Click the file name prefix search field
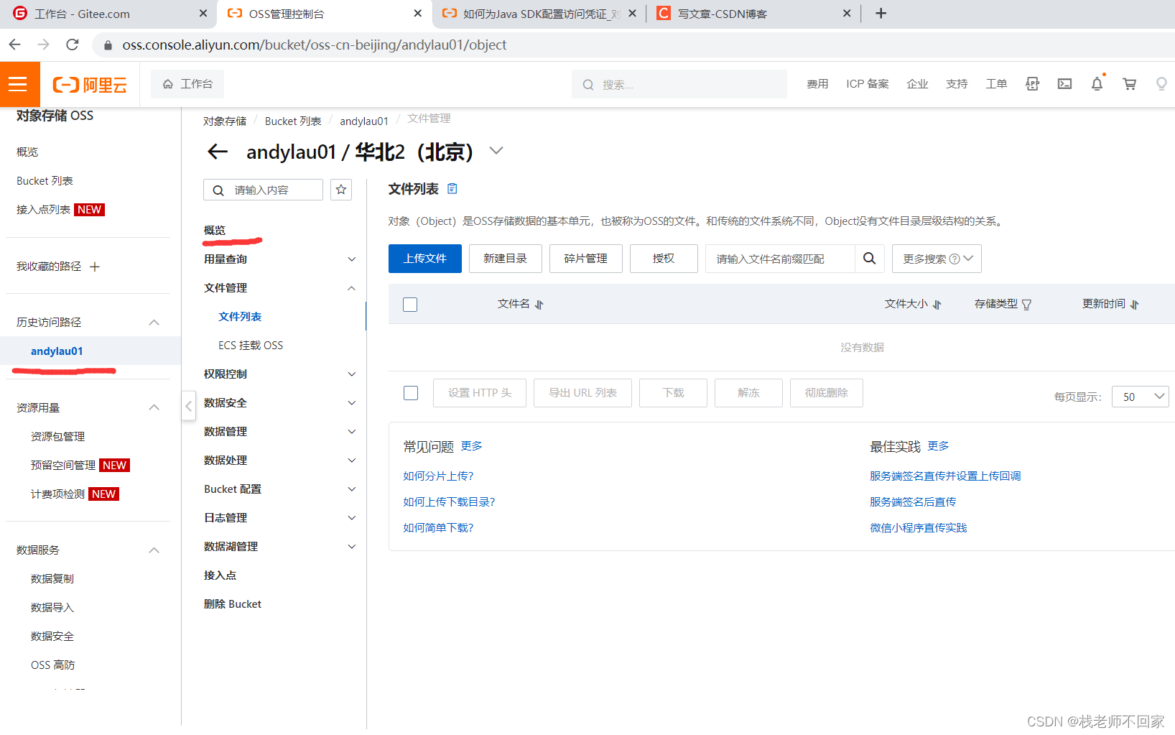Viewport: 1175px width, 735px height. tap(780, 259)
